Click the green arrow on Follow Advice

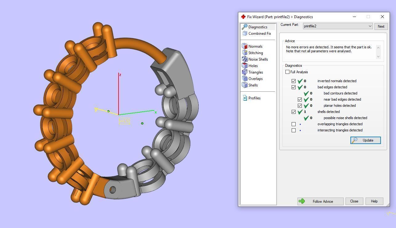pyautogui.click(x=302, y=201)
